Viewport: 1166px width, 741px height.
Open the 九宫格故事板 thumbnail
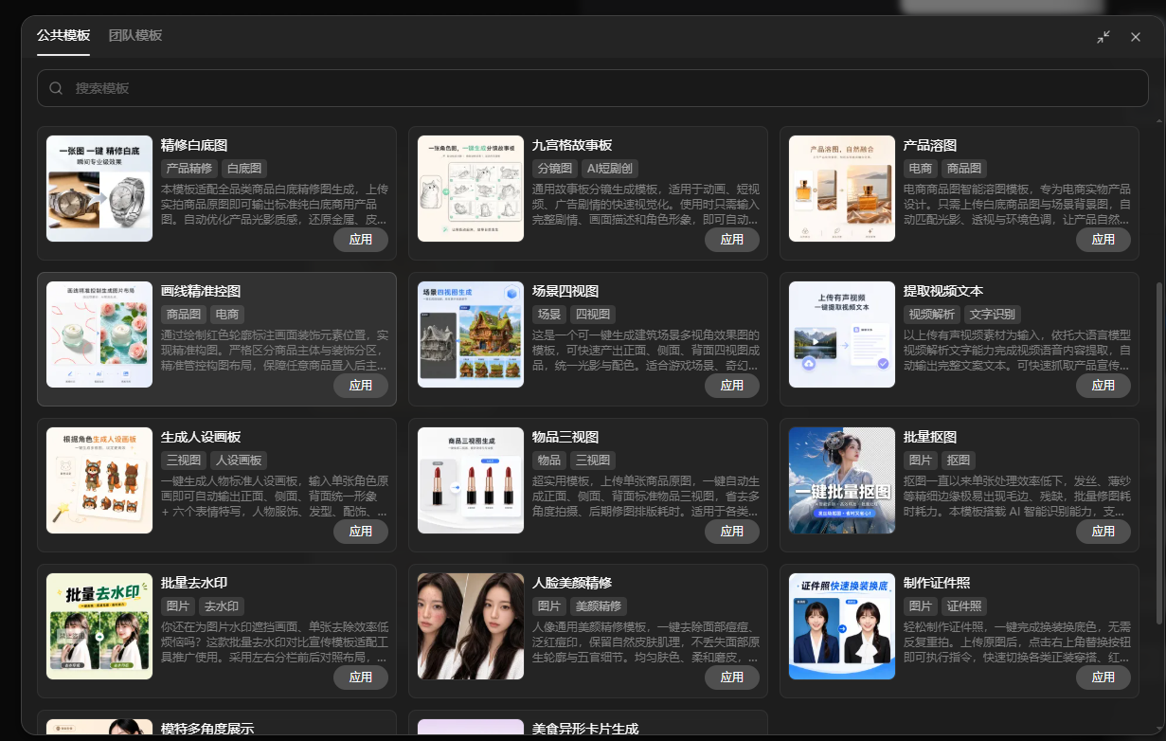coord(471,189)
